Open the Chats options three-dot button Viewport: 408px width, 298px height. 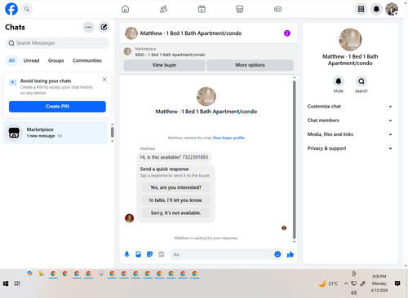(88, 27)
